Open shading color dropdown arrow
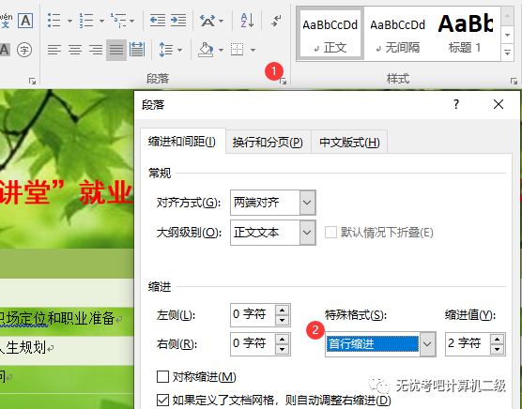522x409 pixels. pyautogui.click(x=221, y=51)
